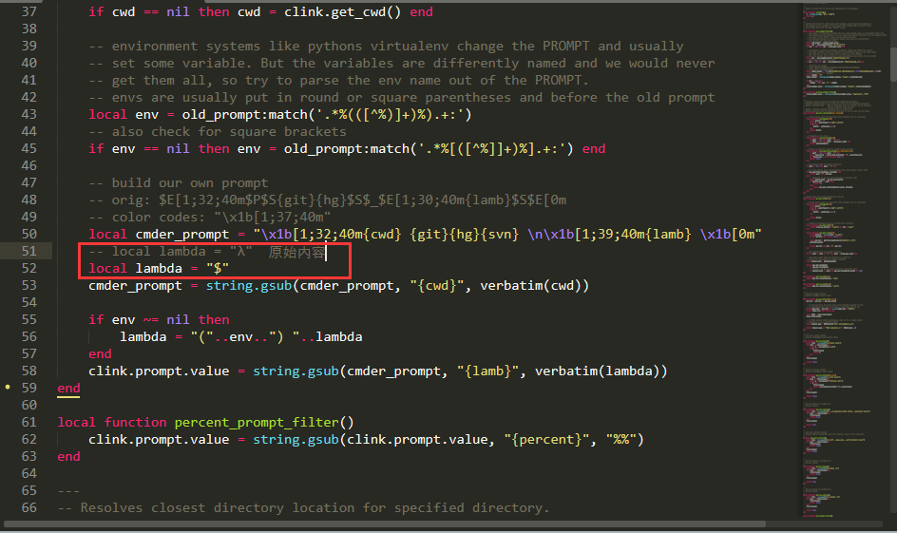Click the comment 'color codes: "\x1b[1;37;40m"'
897x533 pixels.
tap(209, 218)
